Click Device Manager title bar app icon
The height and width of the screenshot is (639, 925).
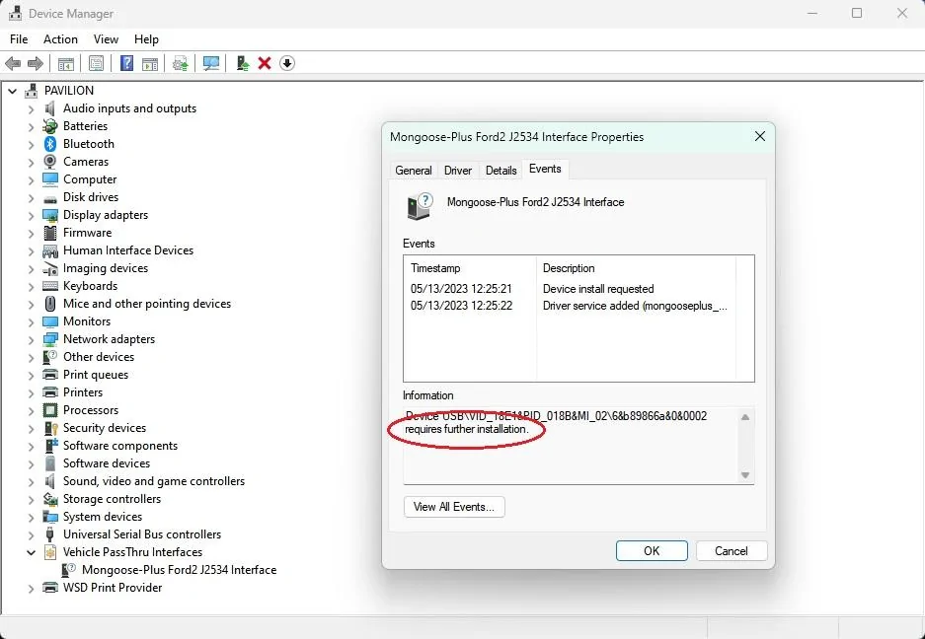(x=16, y=13)
